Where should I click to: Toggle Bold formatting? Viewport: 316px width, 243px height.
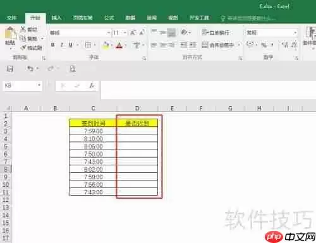(x=53, y=45)
